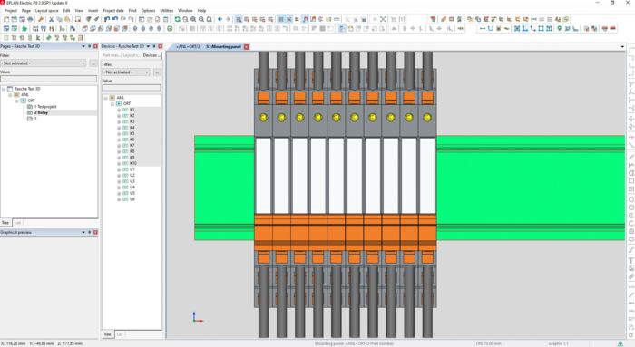Switch to the Mounting panel tab
This screenshot has width=635, height=347.
(223, 47)
